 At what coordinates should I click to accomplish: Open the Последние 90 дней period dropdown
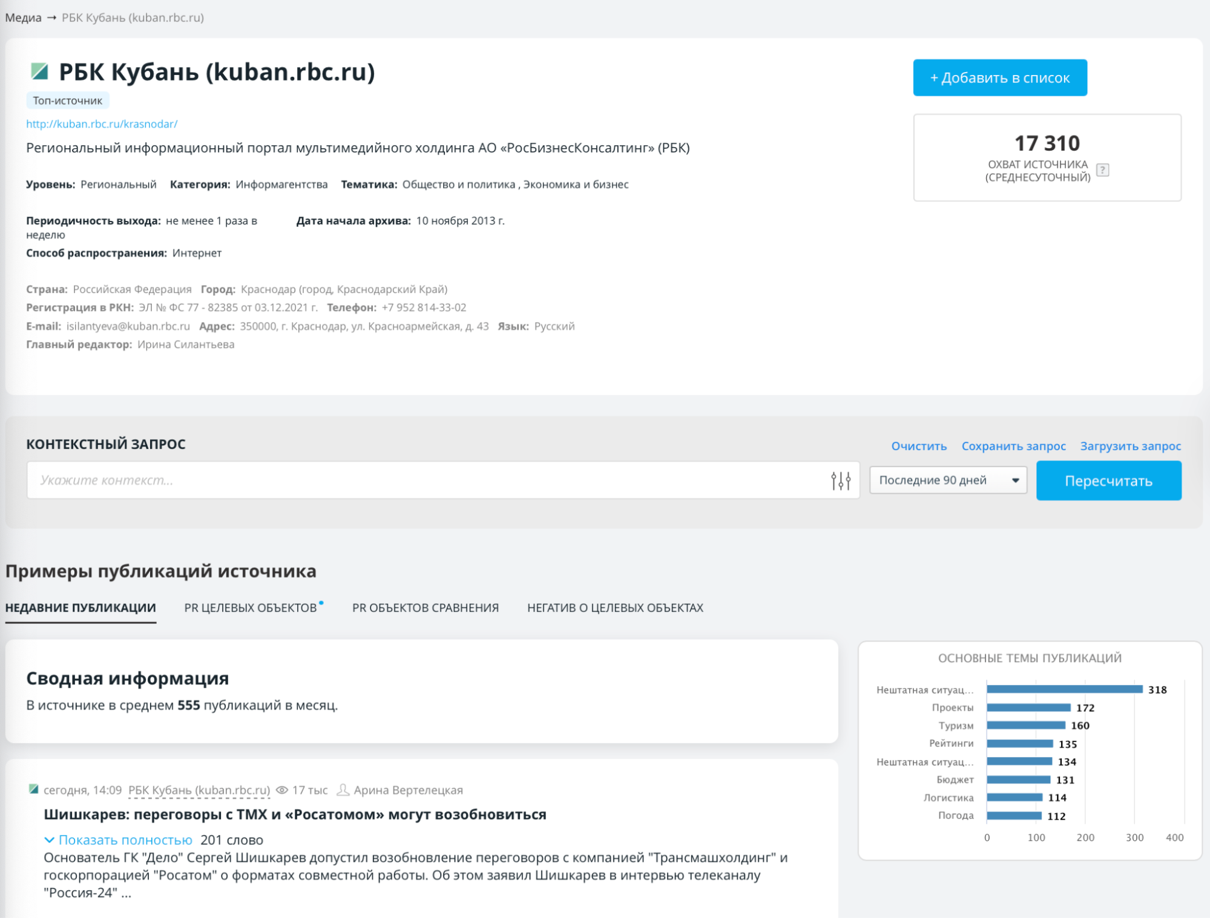coord(947,480)
